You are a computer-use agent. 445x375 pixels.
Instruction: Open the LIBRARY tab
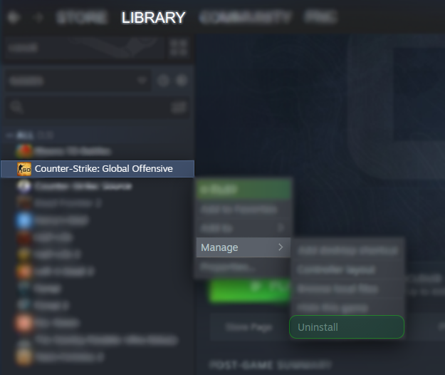pos(153,18)
